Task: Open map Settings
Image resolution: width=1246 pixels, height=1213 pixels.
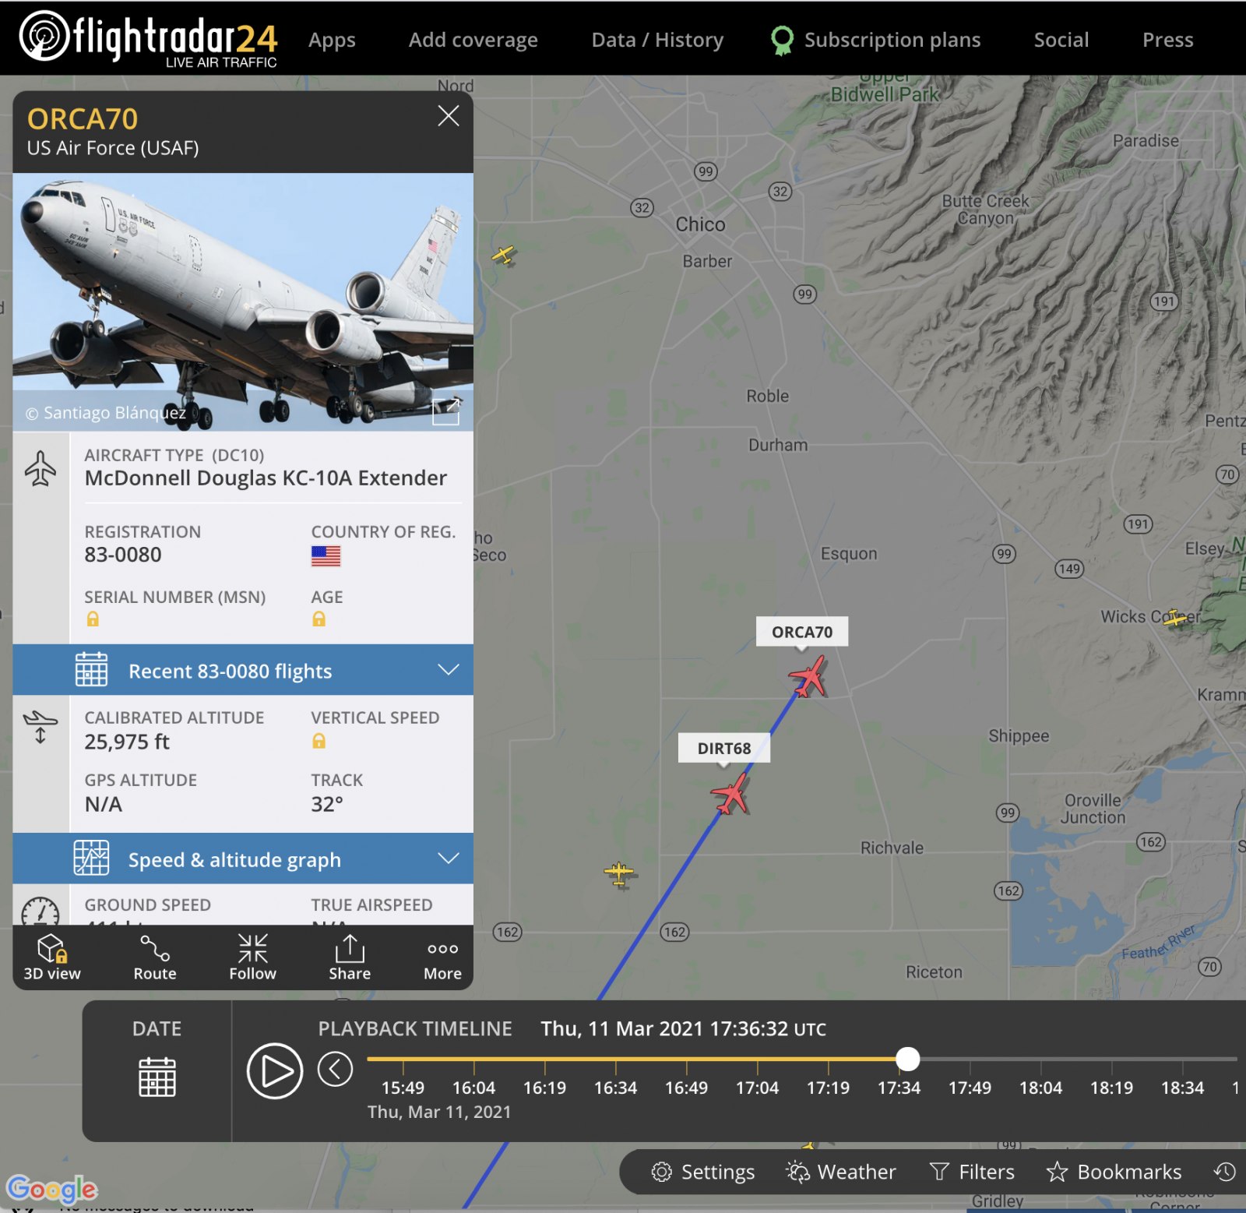Action: [x=703, y=1172]
